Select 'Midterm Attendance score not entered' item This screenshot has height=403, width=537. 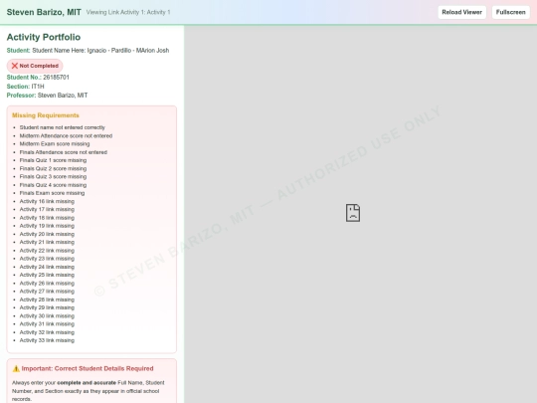[66, 135]
